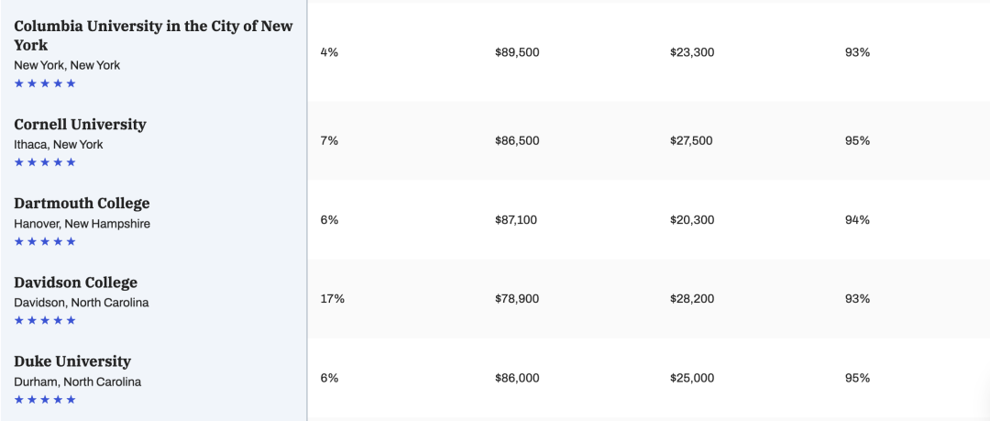The image size is (990, 421).
Task: Click the star rating under Cornell University
Action: pyautogui.click(x=45, y=162)
